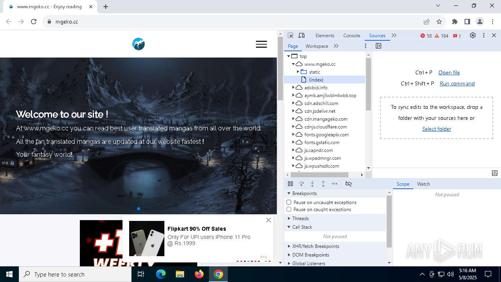Click the Windows taskbar search box
This screenshot has width=501, height=282.
point(75,274)
